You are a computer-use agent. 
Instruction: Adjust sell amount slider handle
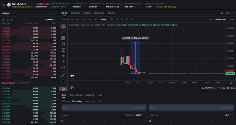(150, 121)
